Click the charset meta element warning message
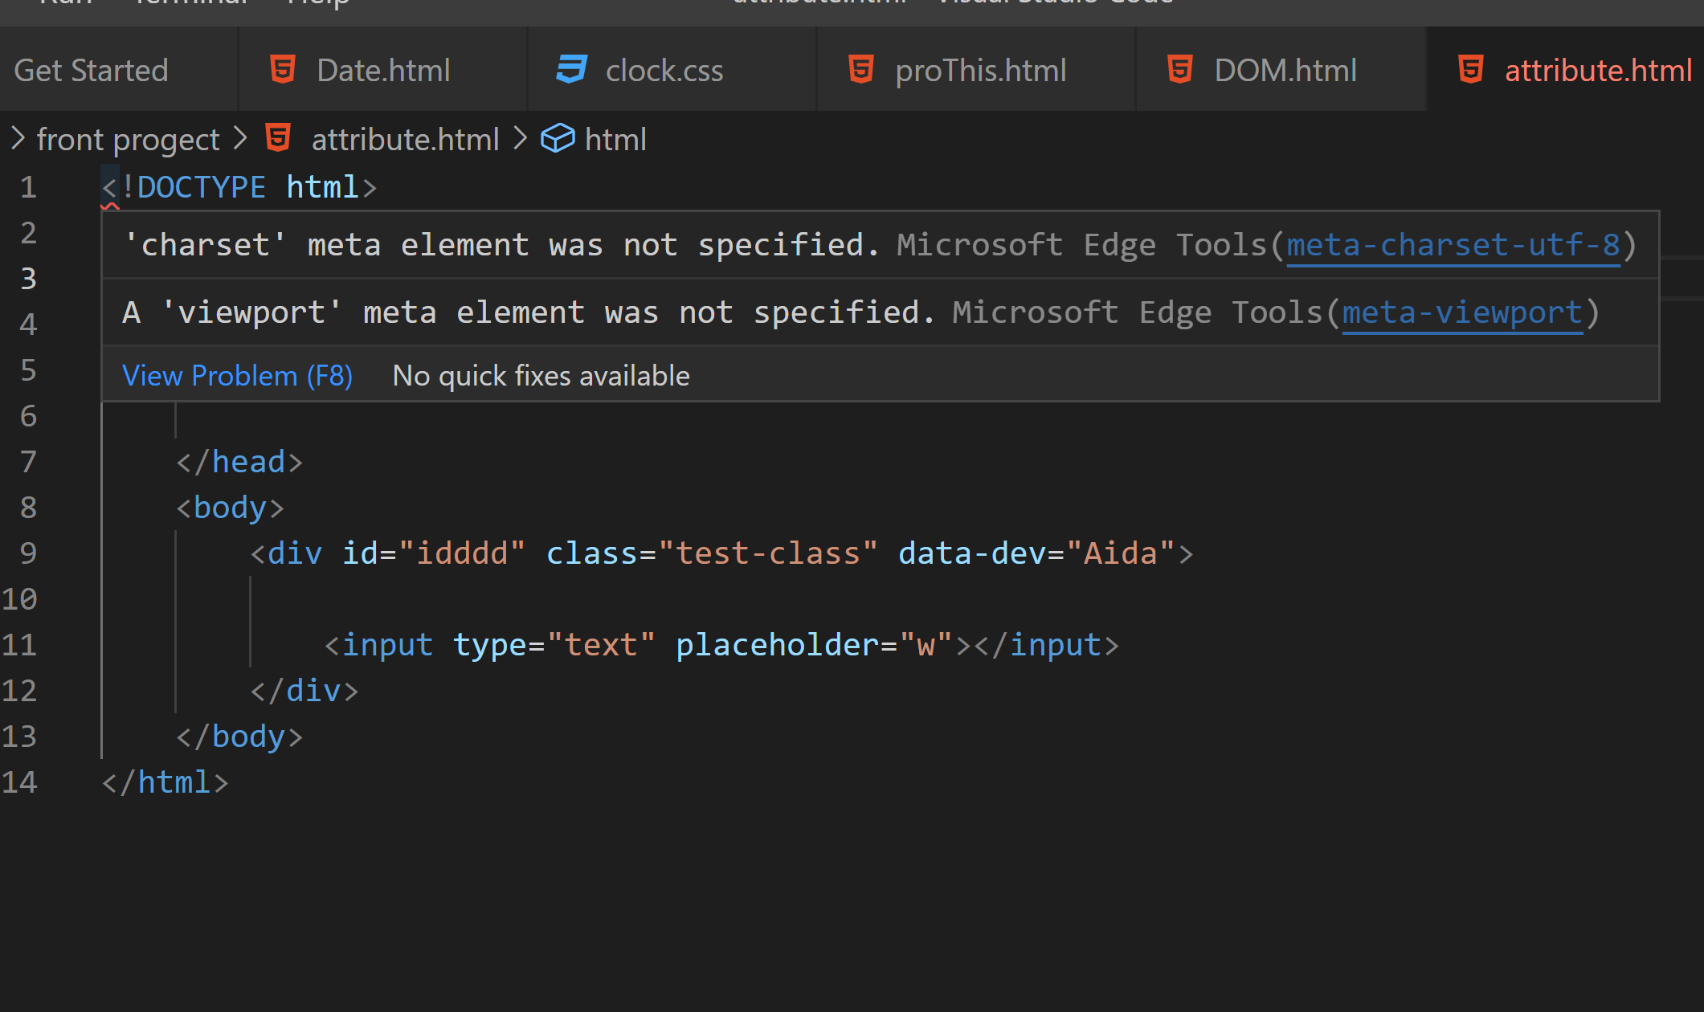 point(502,245)
